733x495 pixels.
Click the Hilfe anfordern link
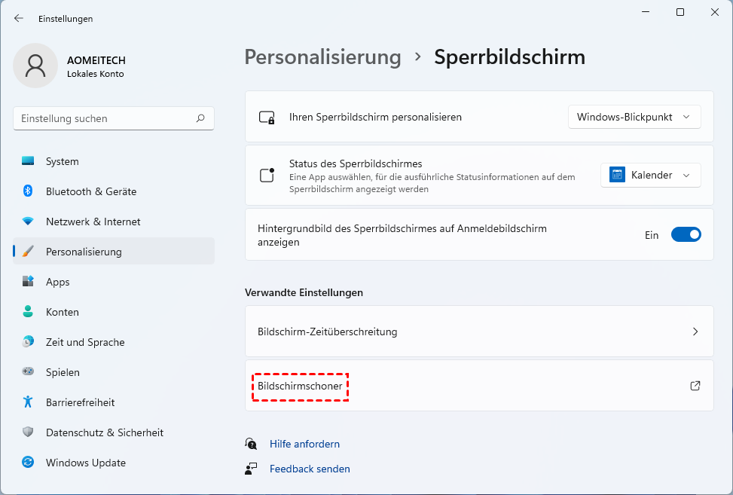click(304, 444)
